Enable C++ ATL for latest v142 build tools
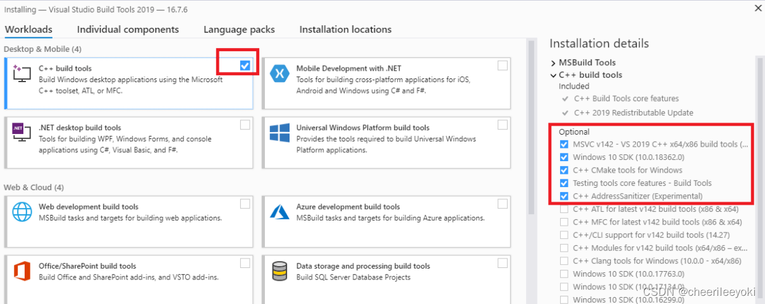The width and height of the screenshot is (765, 304). [564, 209]
